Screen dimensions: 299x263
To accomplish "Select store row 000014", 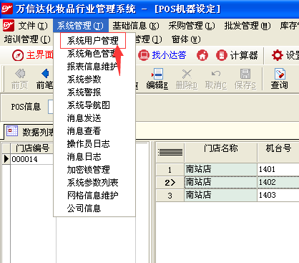I will pyautogui.click(x=31, y=159).
